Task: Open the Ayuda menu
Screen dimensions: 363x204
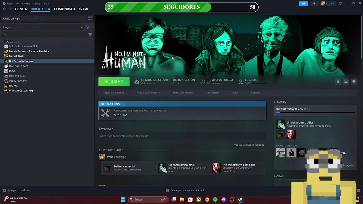Action: (46, 3)
